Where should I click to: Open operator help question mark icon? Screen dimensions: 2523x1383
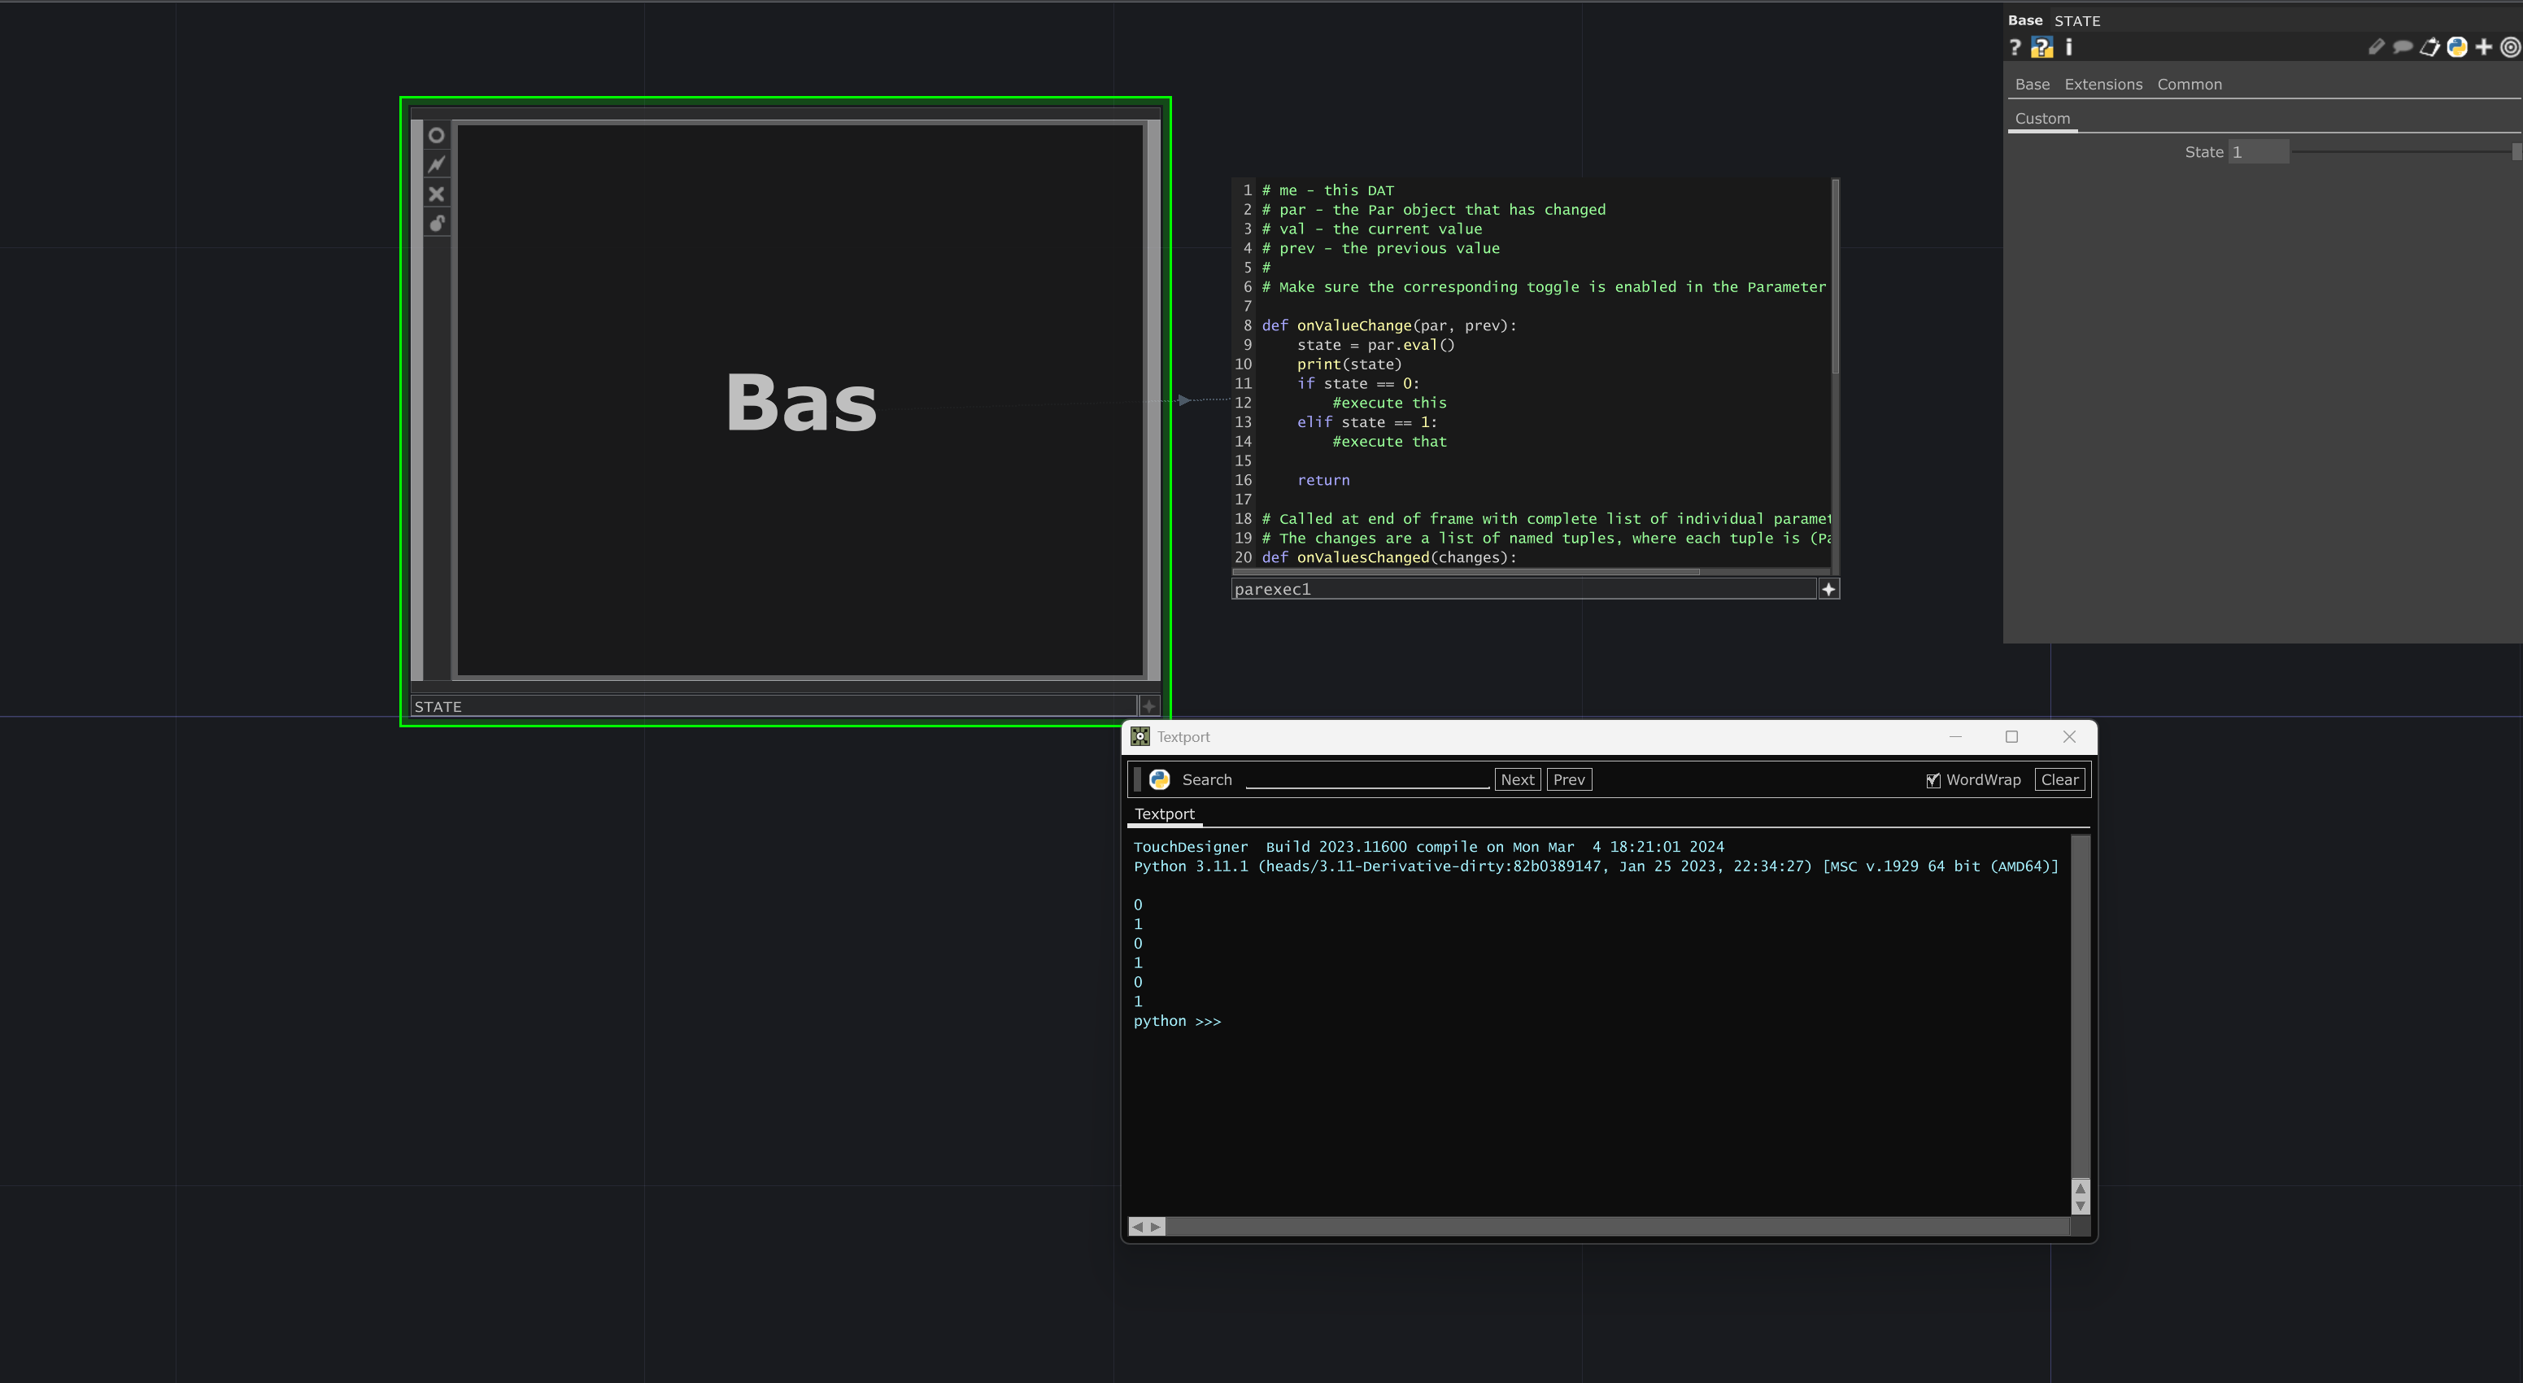[2015, 47]
